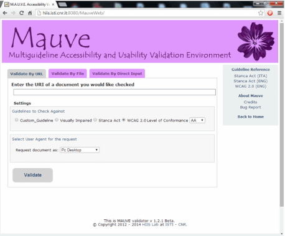The height and width of the screenshot is (236, 285).
Task: Open the Chrome hamburger menu
Action: [279, 13]
